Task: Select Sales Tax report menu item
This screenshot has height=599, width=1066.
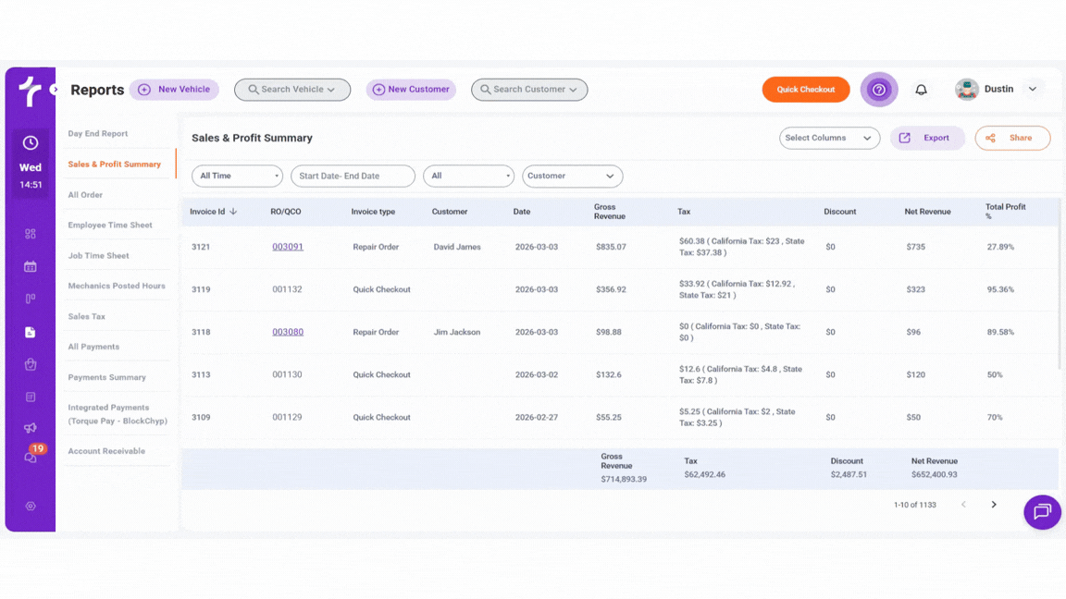Action: pyautogui.click(x=87, y=317)
